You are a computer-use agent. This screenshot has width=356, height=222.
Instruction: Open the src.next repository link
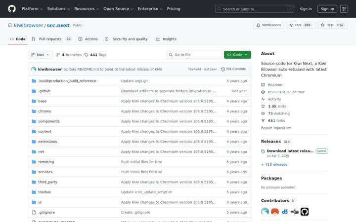point(58,25)
